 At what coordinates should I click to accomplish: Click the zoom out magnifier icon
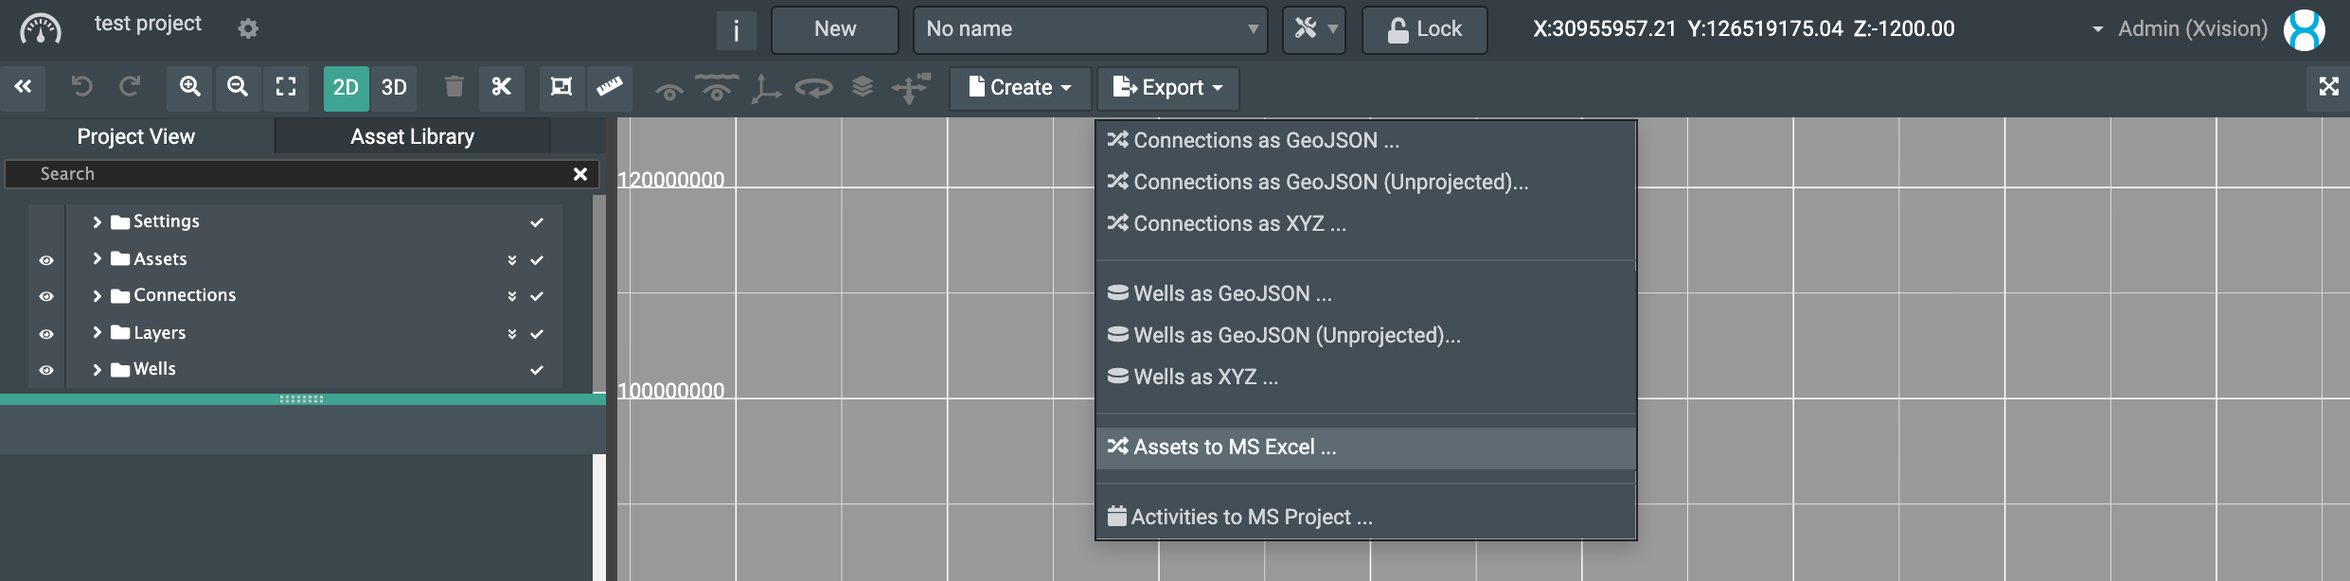(x=238, y=87)
